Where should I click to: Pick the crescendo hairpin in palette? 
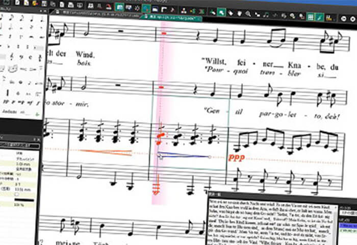(x=23, y=69)
